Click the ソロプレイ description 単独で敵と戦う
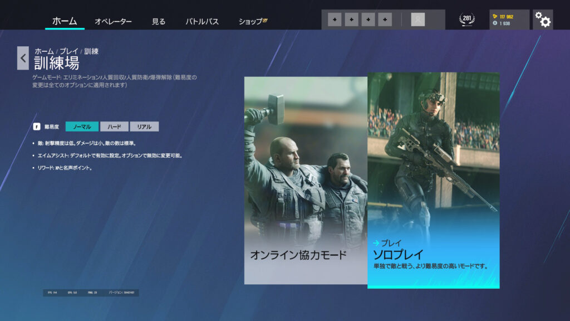 pos(431,266)
